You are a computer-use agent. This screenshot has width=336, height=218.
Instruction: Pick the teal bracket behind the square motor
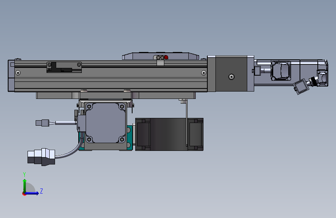click(129, 137)
